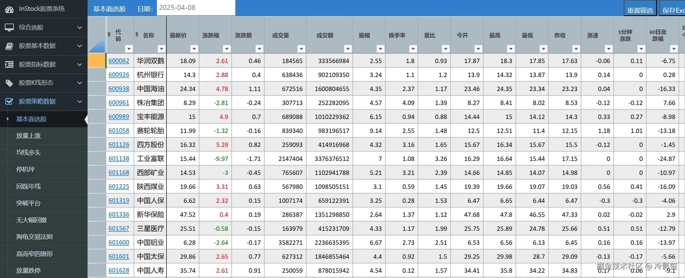Screen dimensions: 685x278
Task: Open filter dropdown for 最新价 column
Action: tap(194, 49)
